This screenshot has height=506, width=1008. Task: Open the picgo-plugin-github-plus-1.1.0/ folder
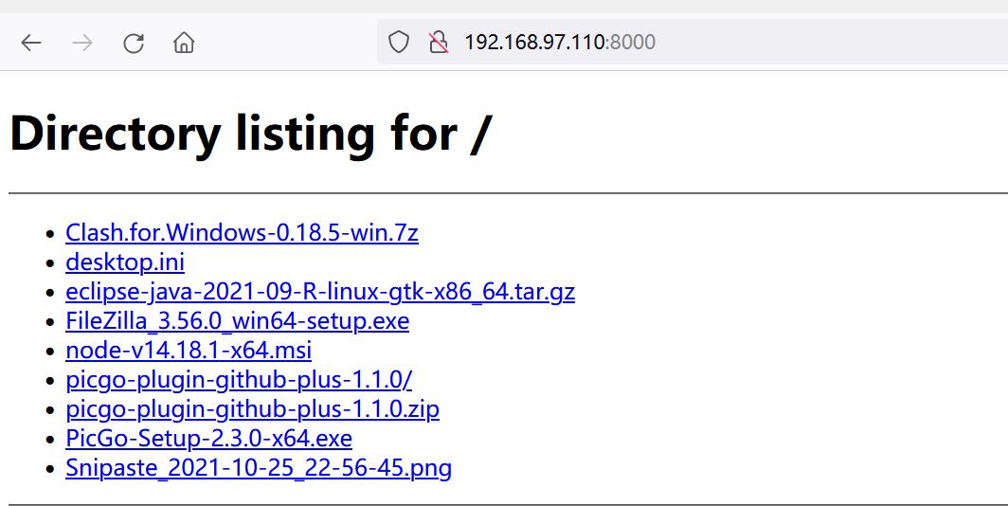(x=239, y=379)
